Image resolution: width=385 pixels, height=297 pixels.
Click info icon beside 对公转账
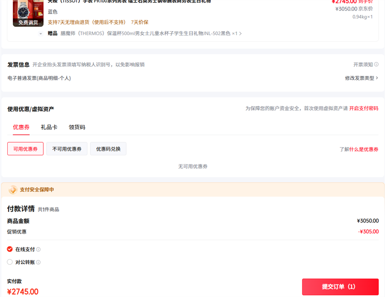pos(38,262)
